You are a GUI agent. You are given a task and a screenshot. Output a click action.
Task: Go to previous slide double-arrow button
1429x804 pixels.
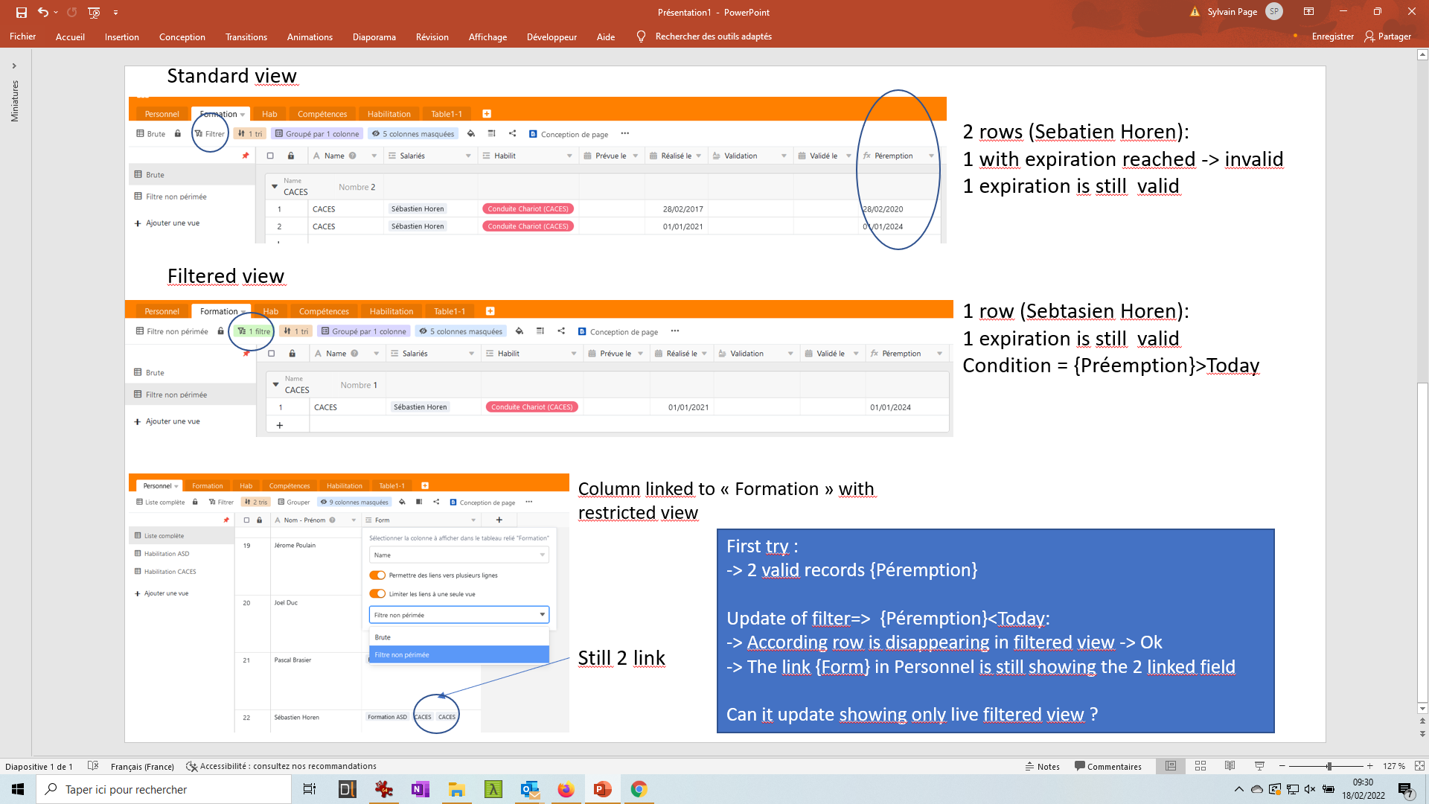[x=1422, y=721]
